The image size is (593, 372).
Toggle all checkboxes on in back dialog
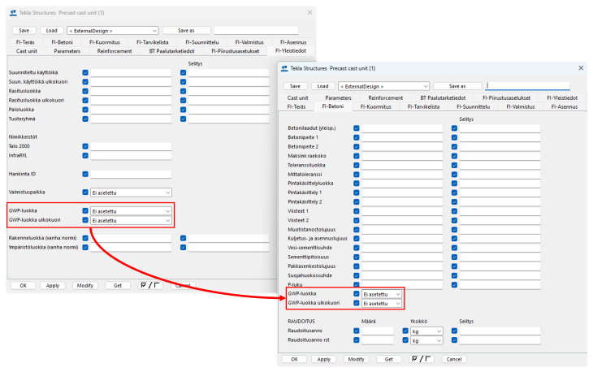pyautogui.click(x=150, y=285)
